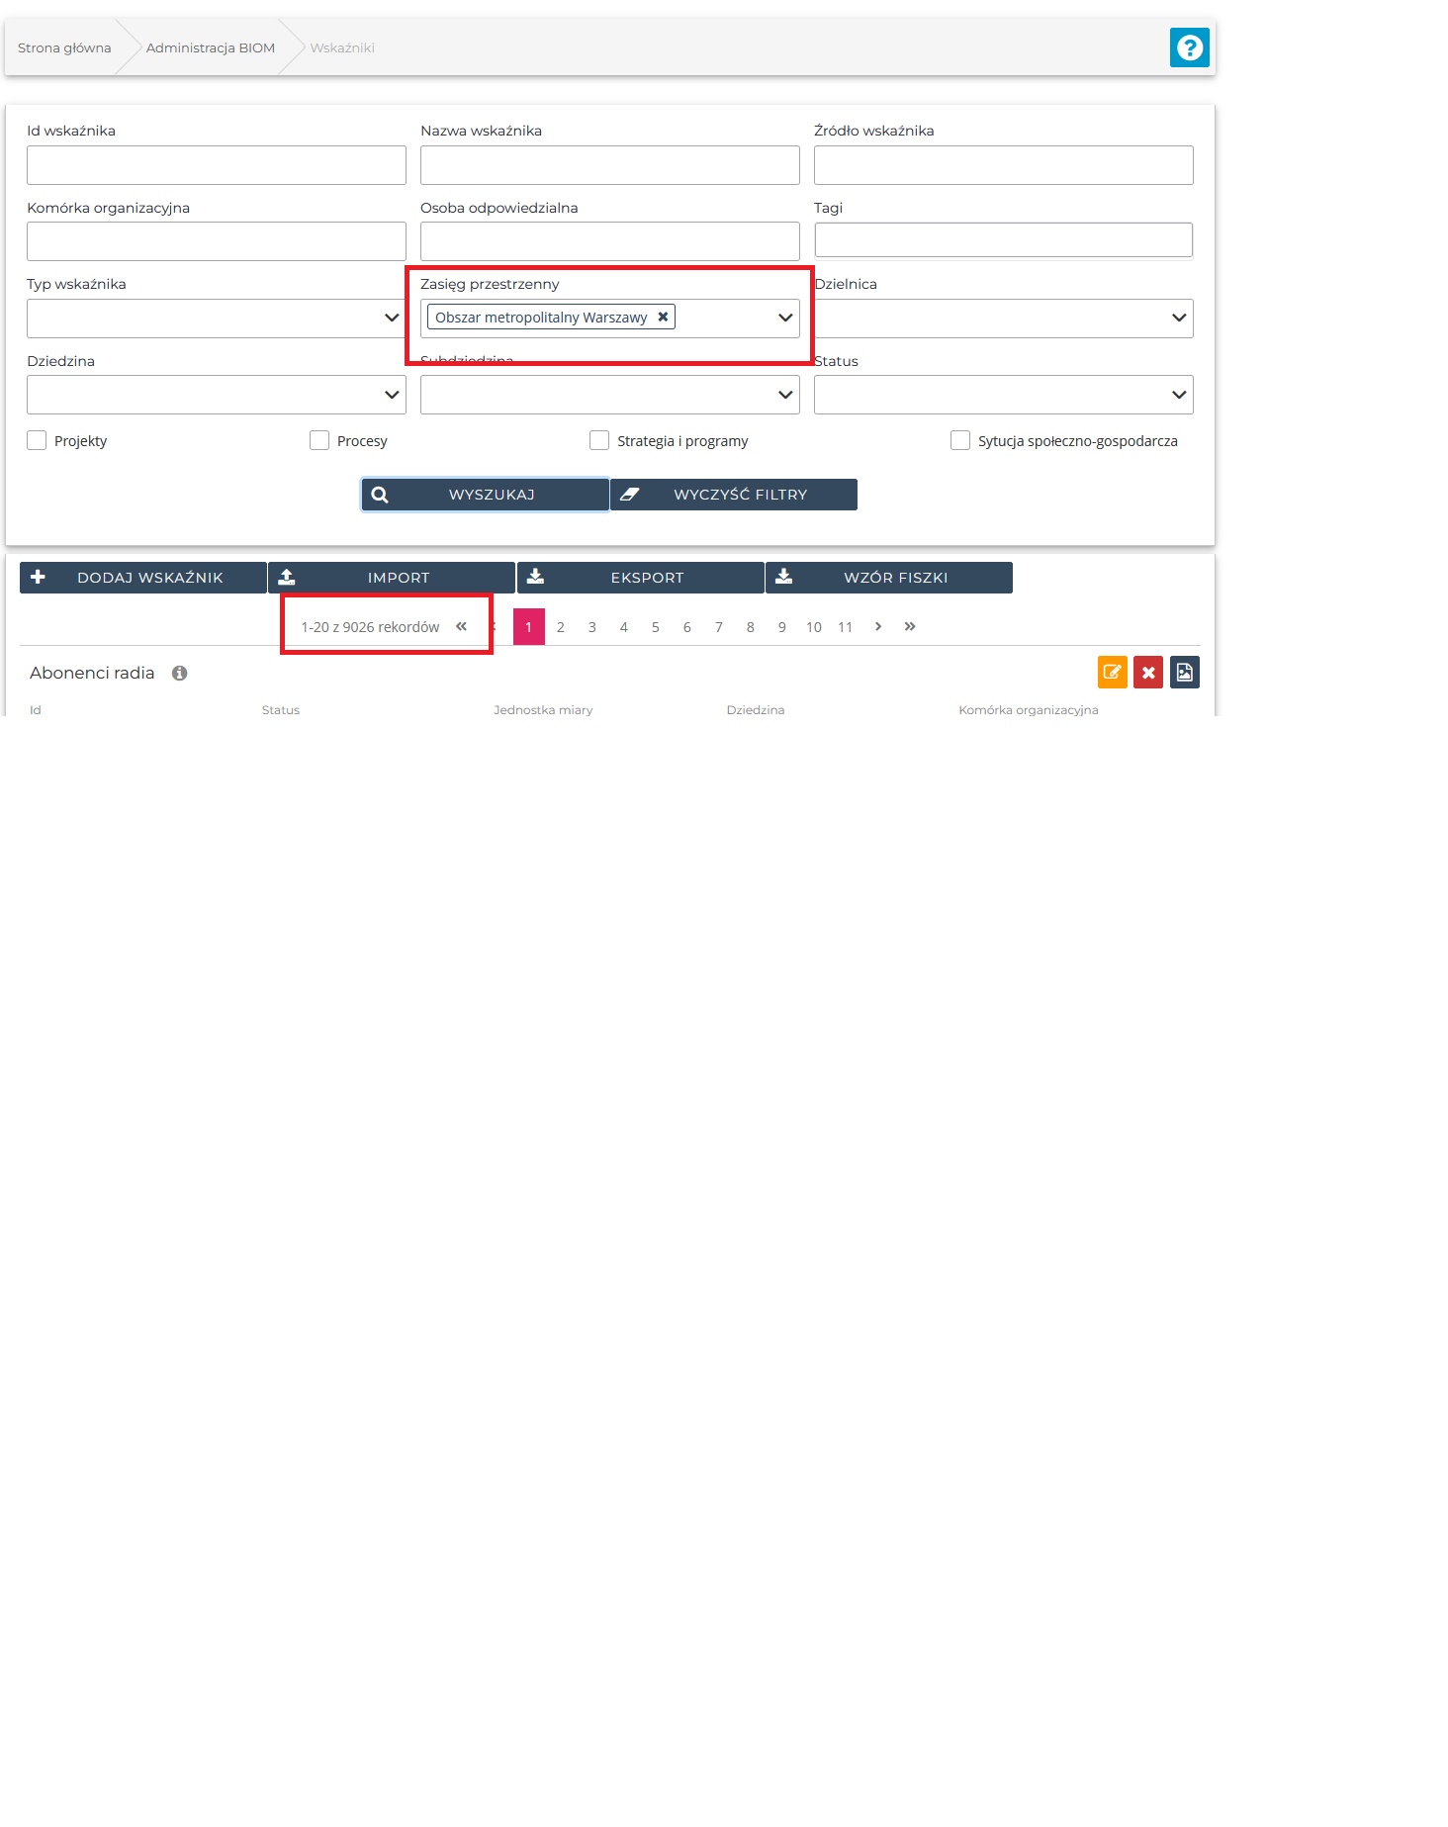Expand the Status dropdown
This screenshot has height=1827, width=1448.
[1003, 395]
